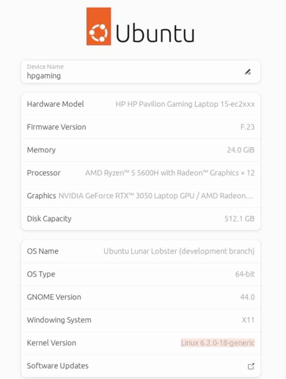Open the Software Updates external link icon
This screenshot has height=379, width=286.
(251, 366)
